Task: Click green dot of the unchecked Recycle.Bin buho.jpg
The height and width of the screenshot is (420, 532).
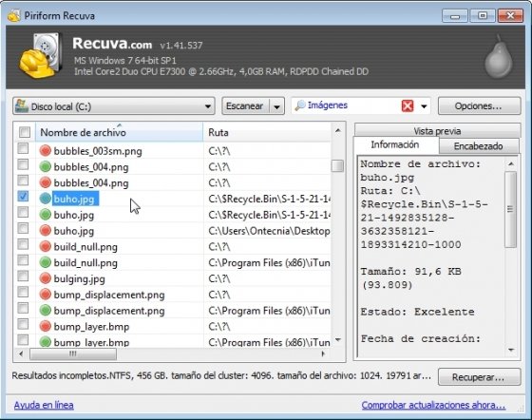Action: 46,215
